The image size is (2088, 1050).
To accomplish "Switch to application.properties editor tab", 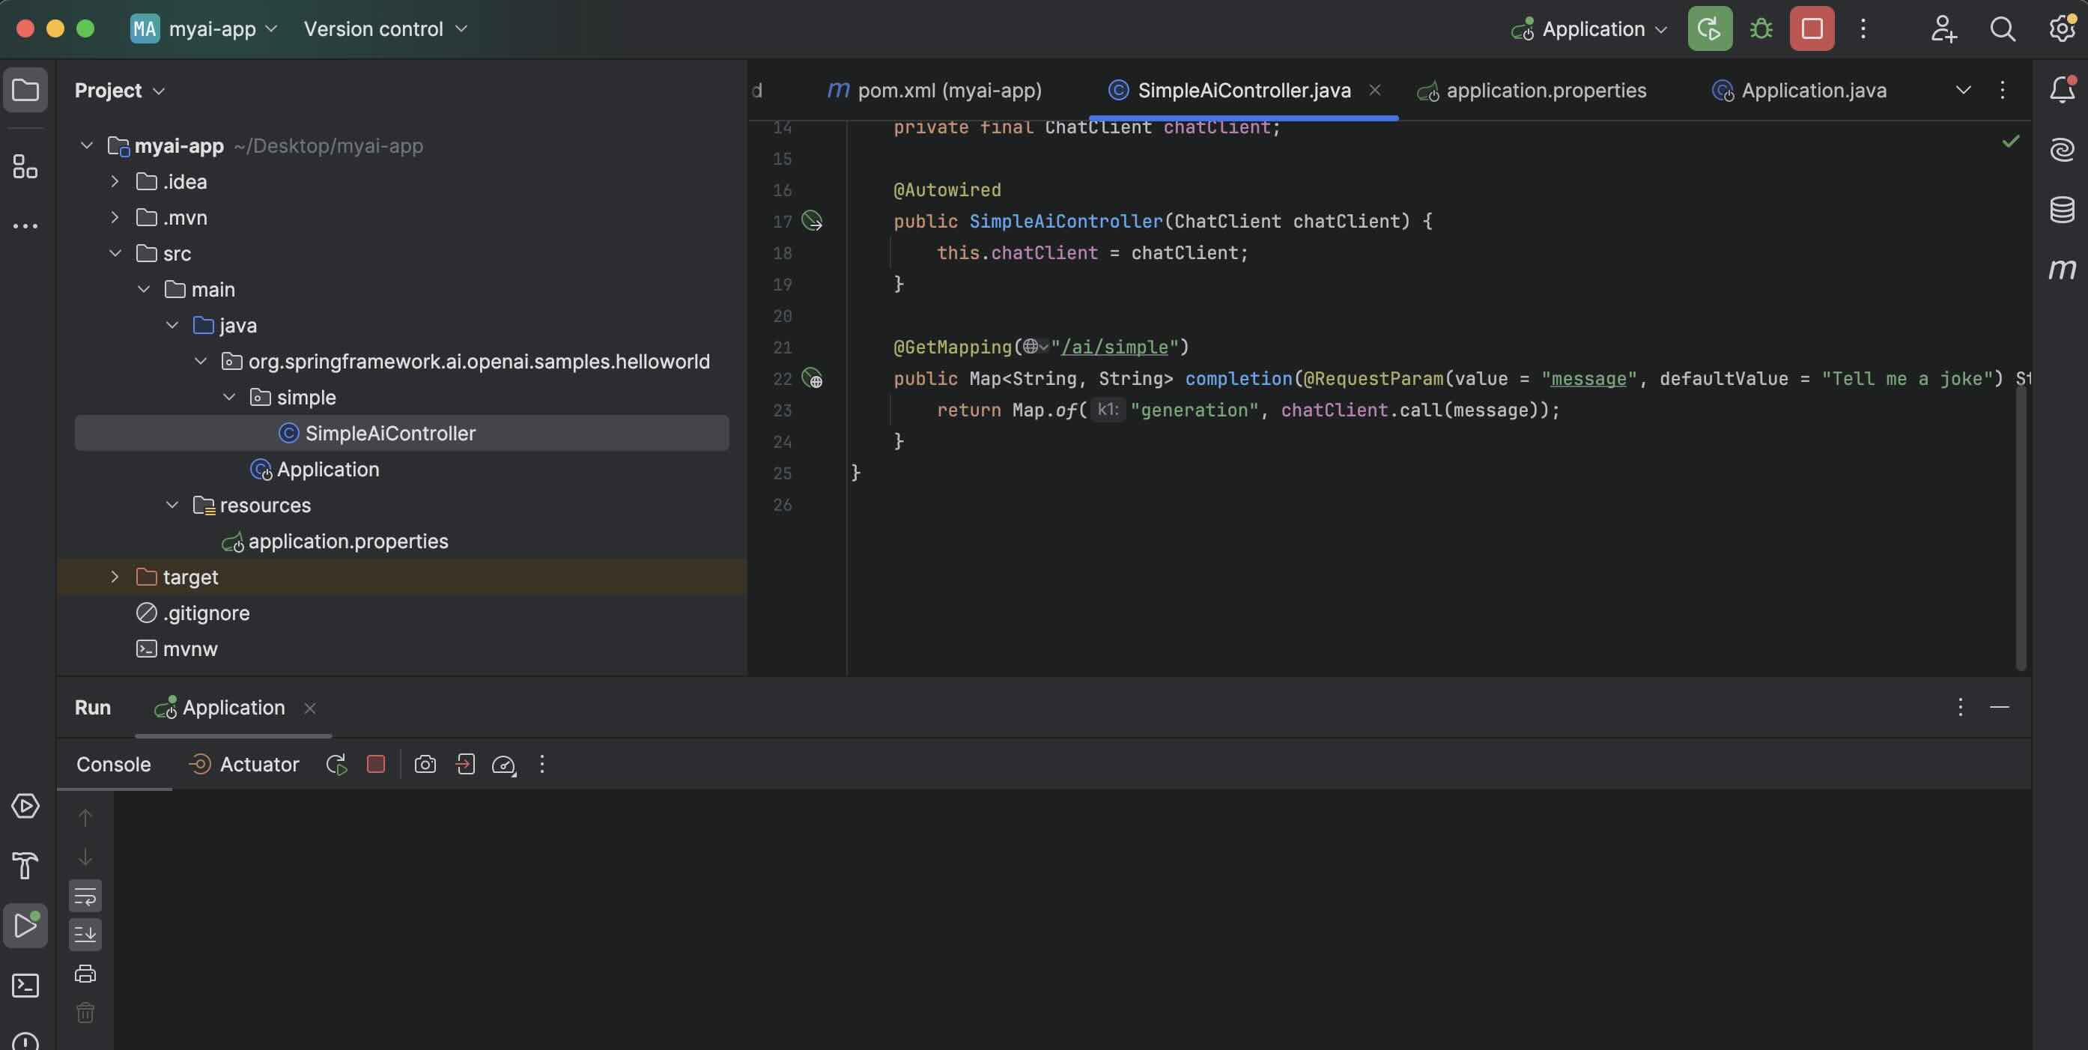I will [1545, 91].
